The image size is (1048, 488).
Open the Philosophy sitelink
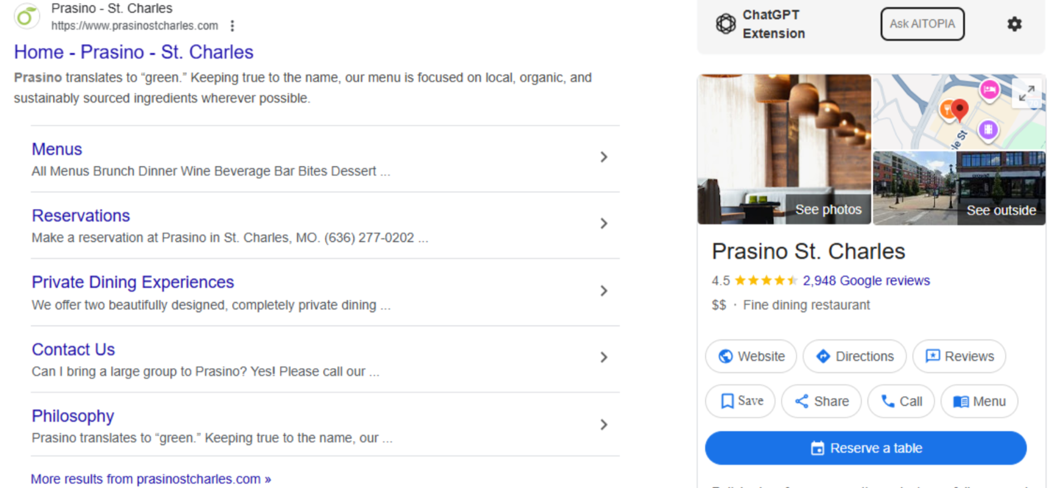point(73,416)
